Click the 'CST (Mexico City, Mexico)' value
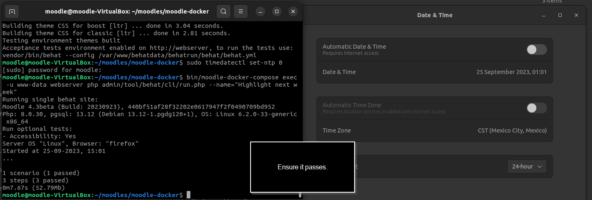This screenshot has height=200, width=592. [513, 130]
